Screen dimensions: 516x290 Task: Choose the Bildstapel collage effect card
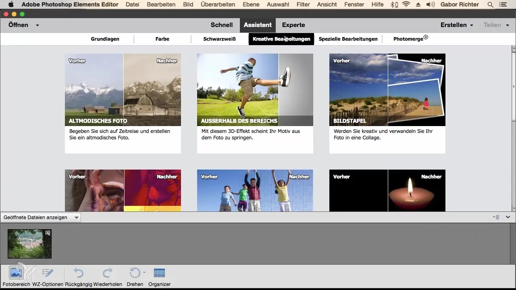point(387,104)
